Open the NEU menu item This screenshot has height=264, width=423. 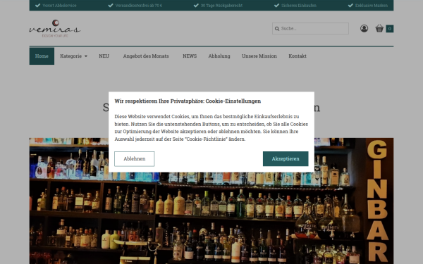[x=104, y=56]
